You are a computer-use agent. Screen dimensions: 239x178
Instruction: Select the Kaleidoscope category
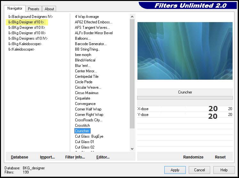21,49
